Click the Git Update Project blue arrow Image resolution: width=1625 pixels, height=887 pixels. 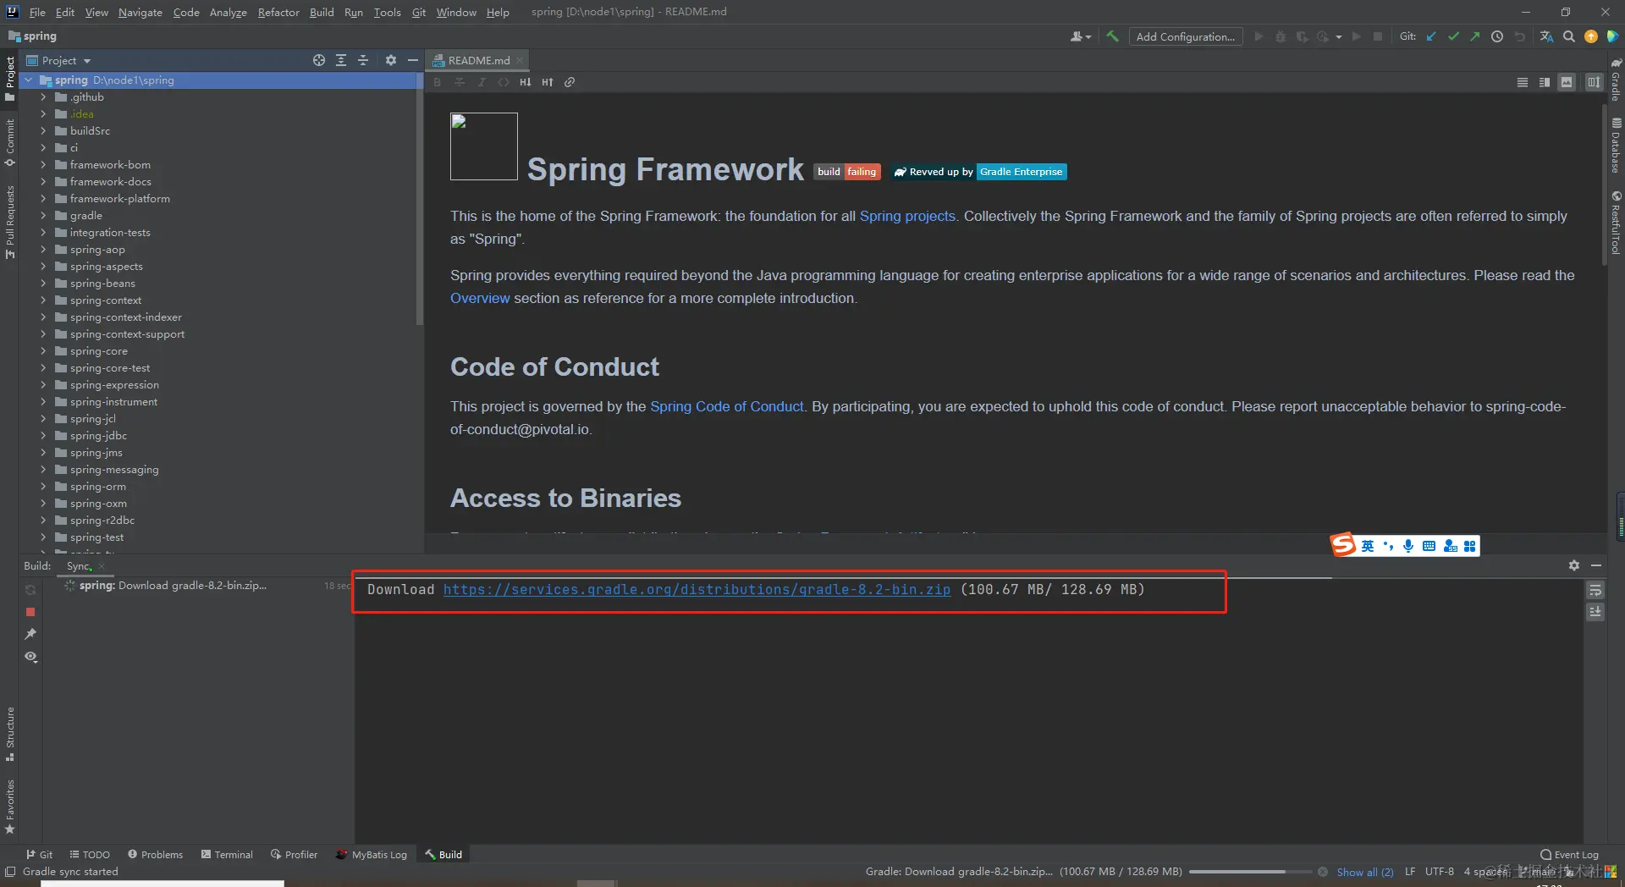1431,36
